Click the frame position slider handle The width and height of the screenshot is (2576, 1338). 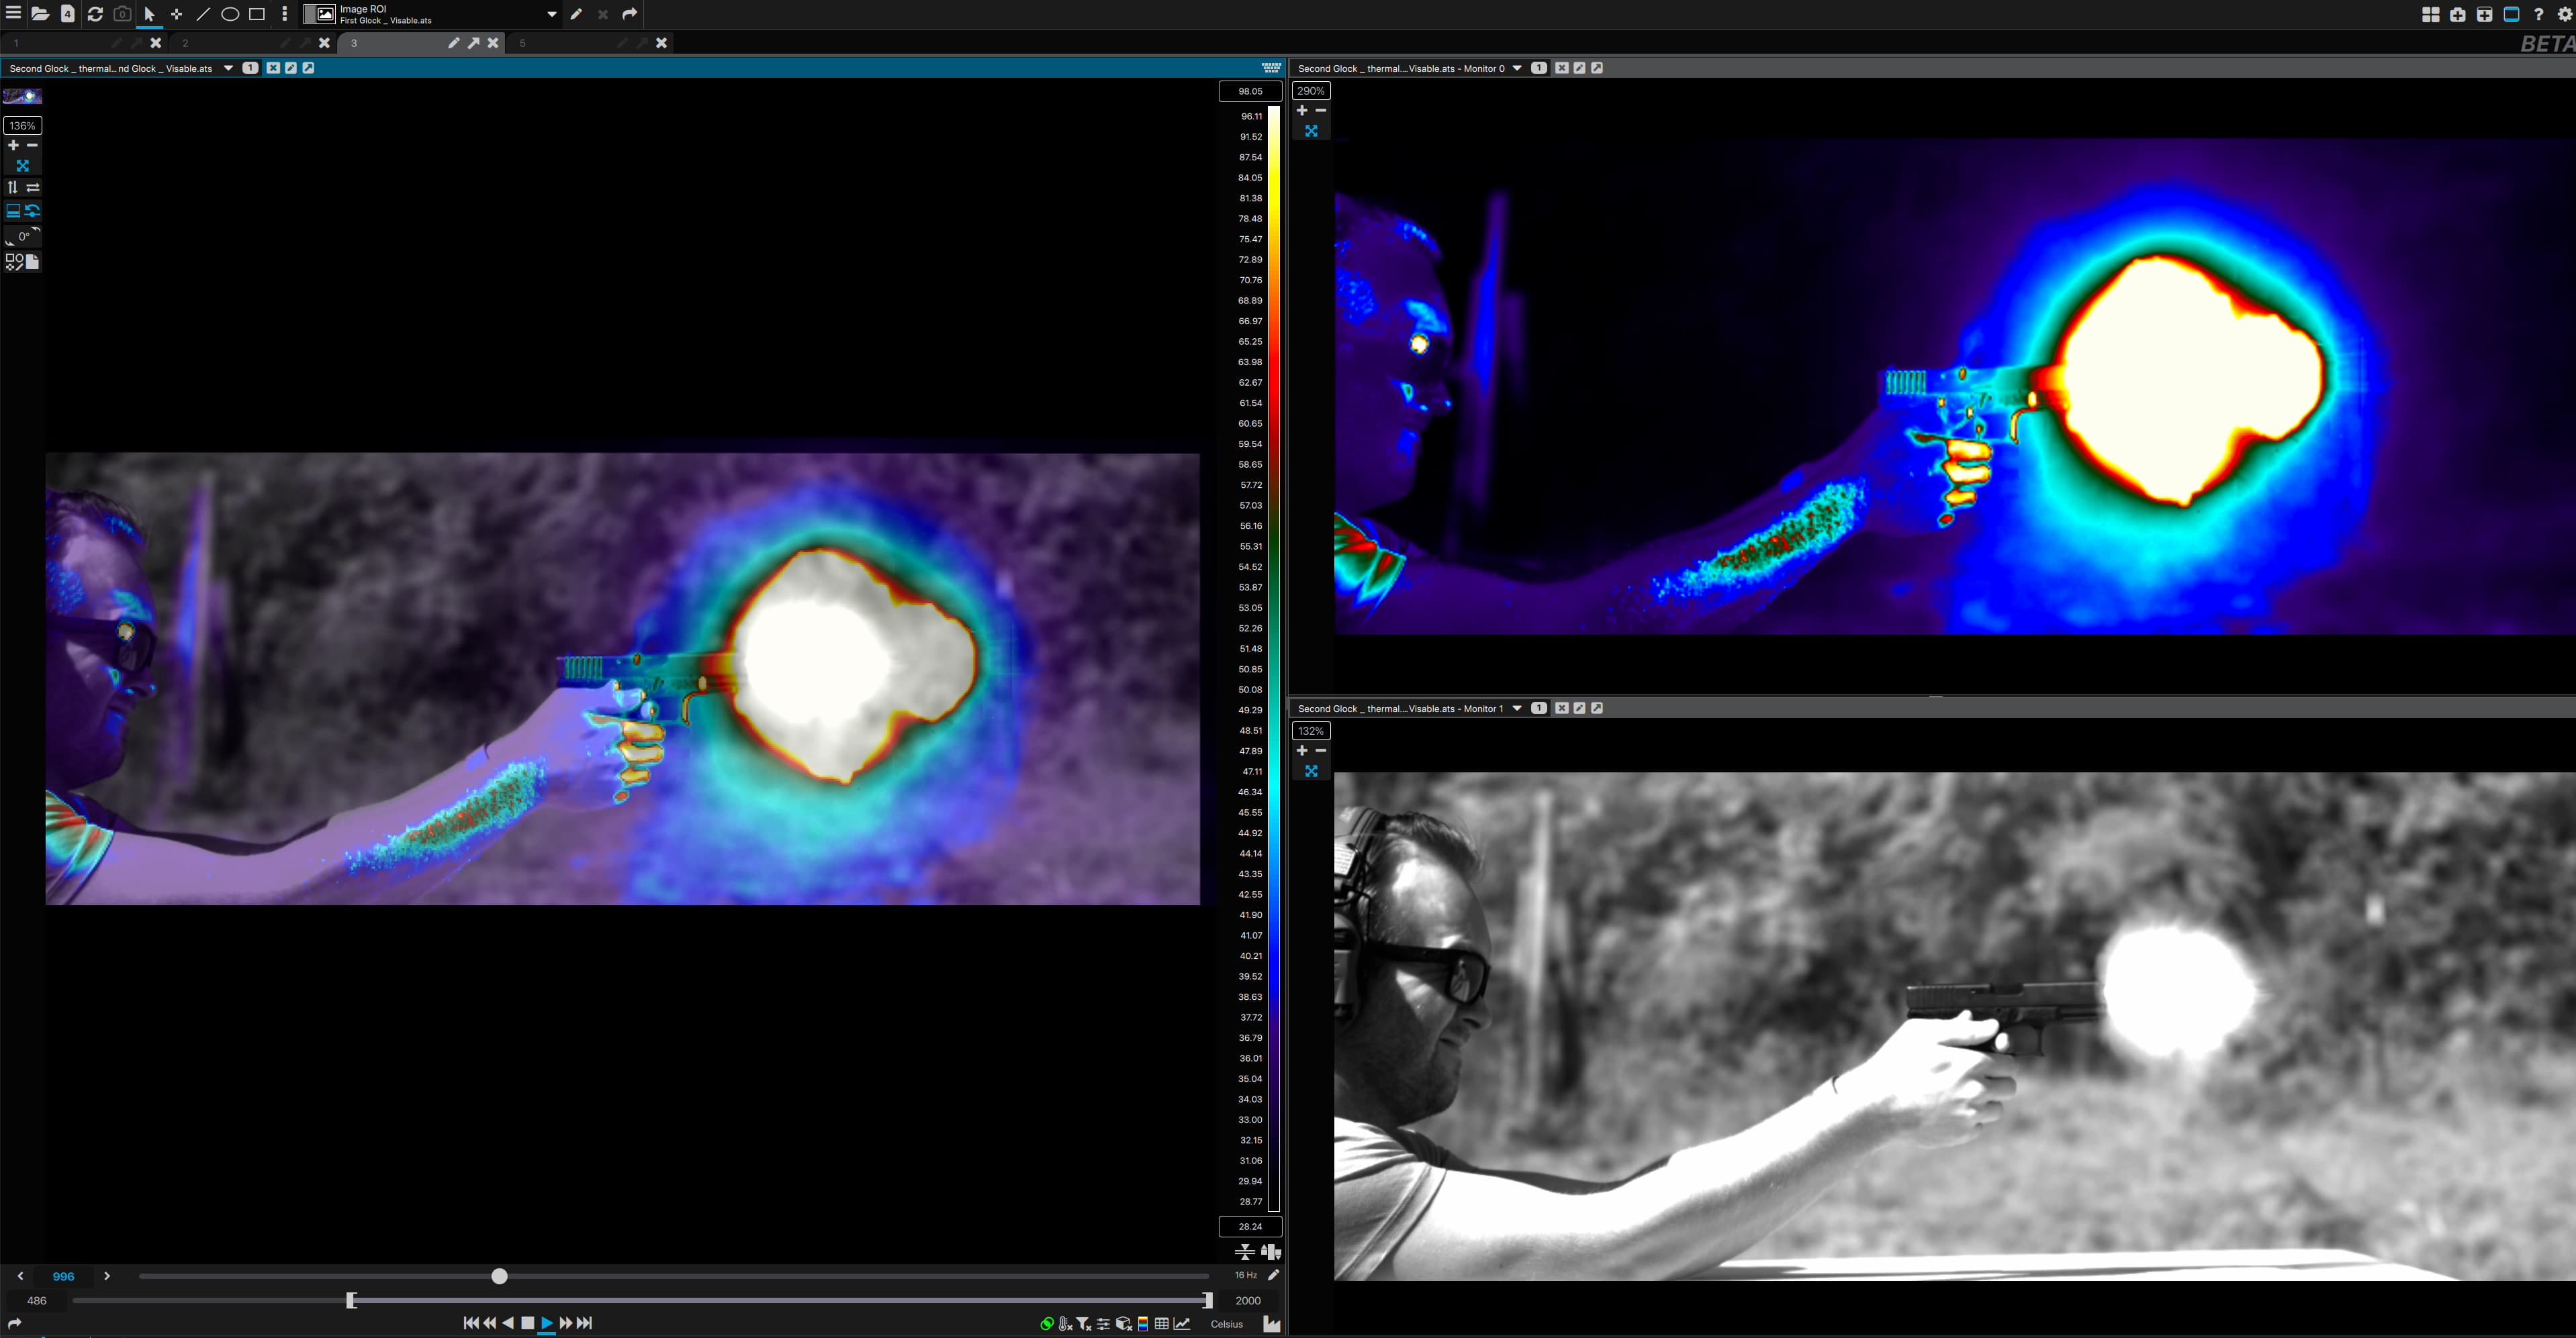[500, 1276]
